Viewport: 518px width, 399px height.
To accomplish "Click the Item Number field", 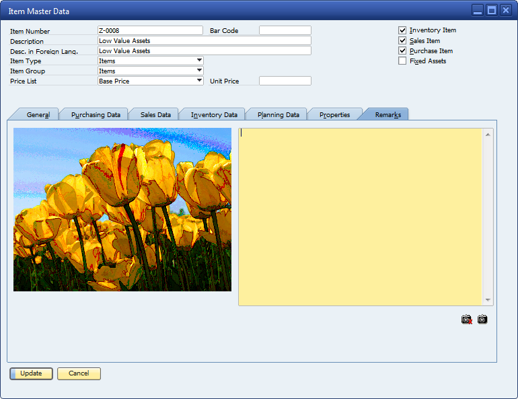I will 150,30.
